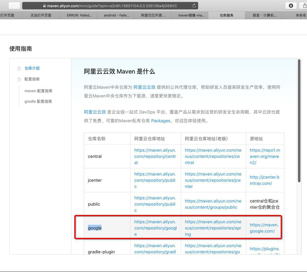Image resolution: width=307 pixels, height=272 pixels.
Task: Click the 使用指南 page heading
Action: (x=20, y=49)
